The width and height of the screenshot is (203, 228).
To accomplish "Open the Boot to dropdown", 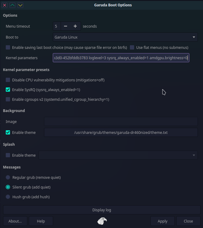I will coord(125,37).
